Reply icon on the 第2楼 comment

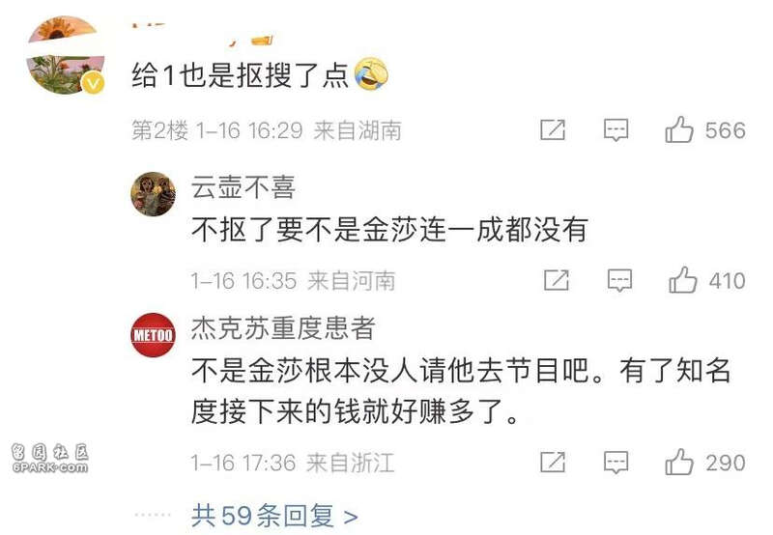click(616, 130)
